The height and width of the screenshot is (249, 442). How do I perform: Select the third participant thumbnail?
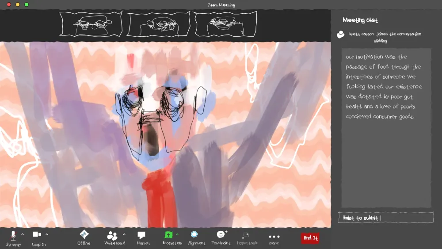225,24
